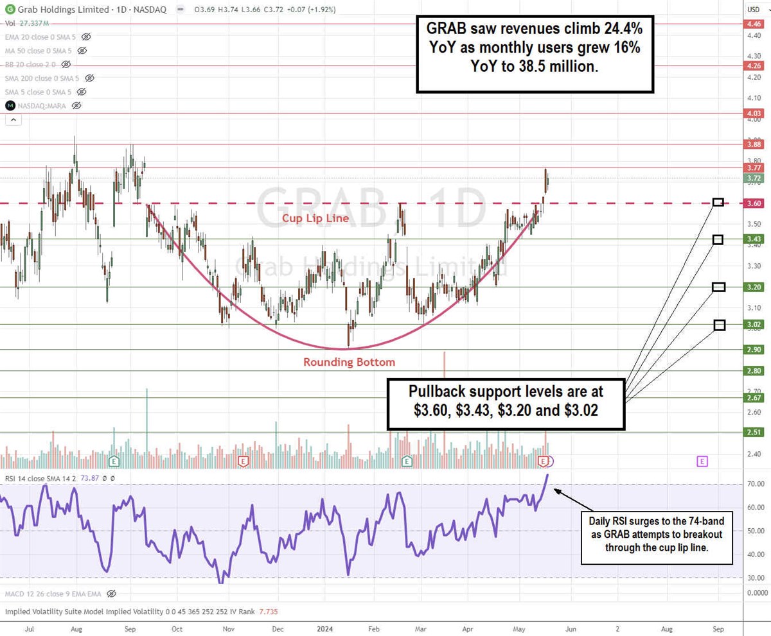
Task: Click the BB 20 close legend label
Action: pos(31,64)
